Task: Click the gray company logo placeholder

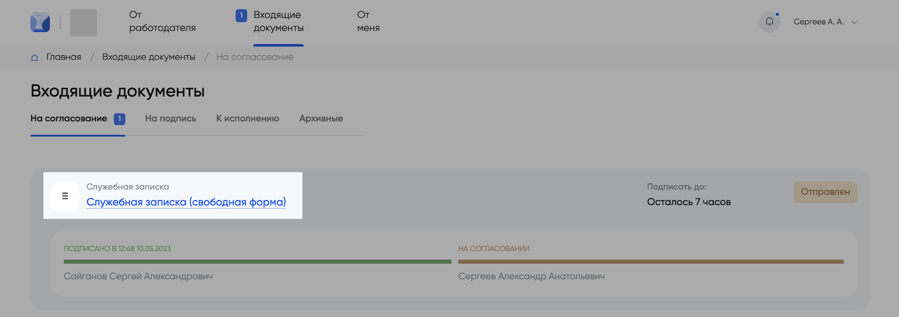Action: [x=83, y=22]
